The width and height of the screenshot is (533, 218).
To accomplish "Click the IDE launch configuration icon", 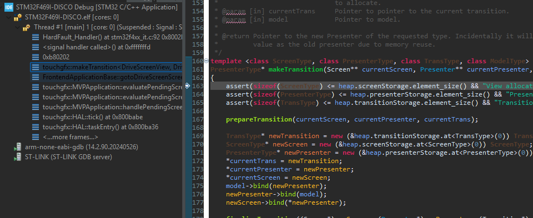I will click(x=9, y=7).
